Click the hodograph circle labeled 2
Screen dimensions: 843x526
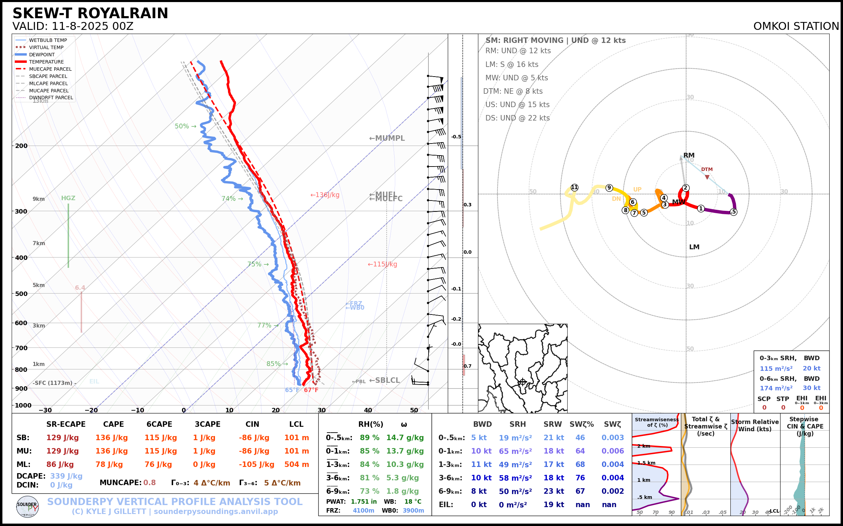685,188
